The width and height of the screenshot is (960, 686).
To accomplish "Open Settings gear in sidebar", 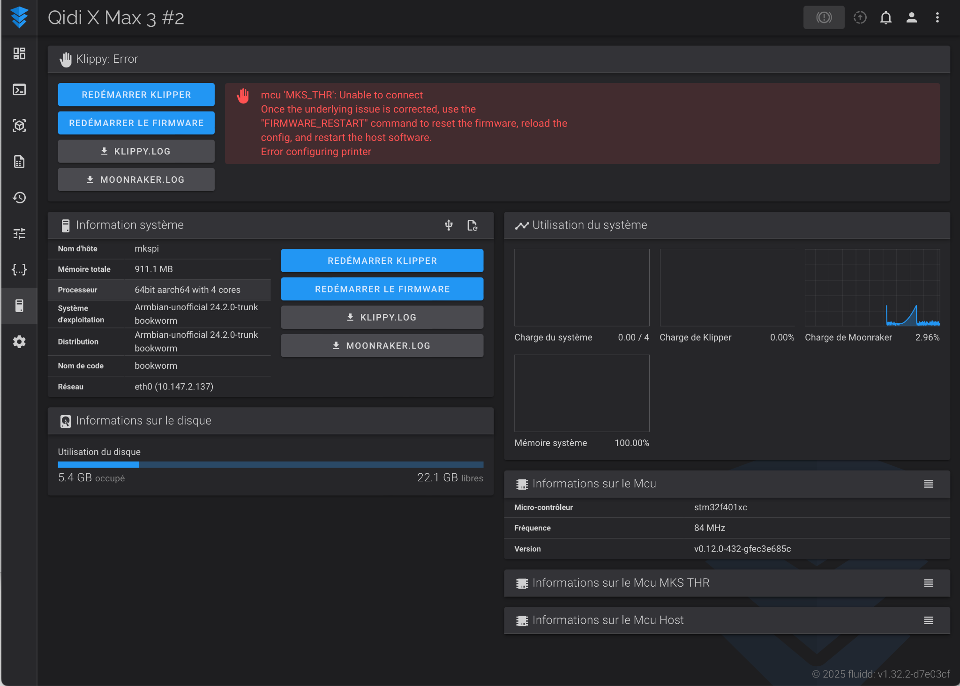I will click(x=19, y=342).
